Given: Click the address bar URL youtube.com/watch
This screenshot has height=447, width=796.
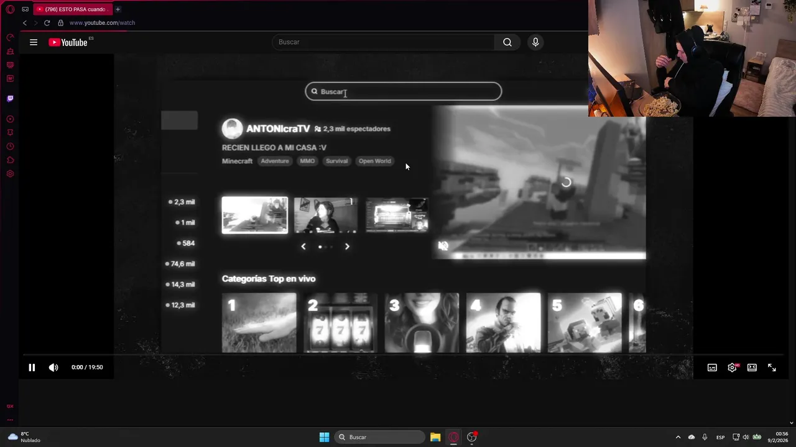Looking at the screenshot, I should (x=102, y=23).
